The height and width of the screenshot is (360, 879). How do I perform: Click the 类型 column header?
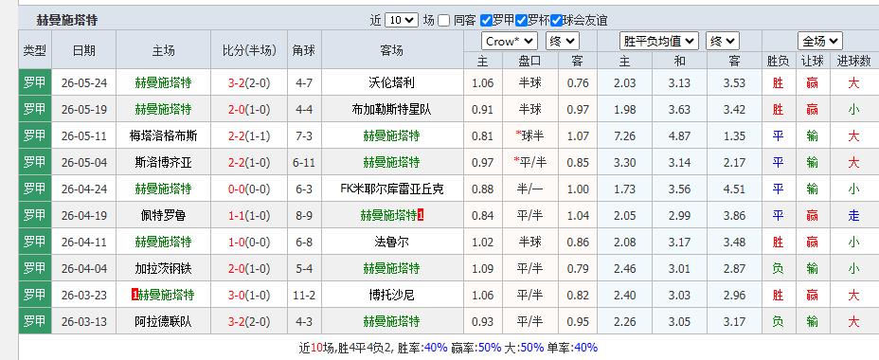[35, 50]
